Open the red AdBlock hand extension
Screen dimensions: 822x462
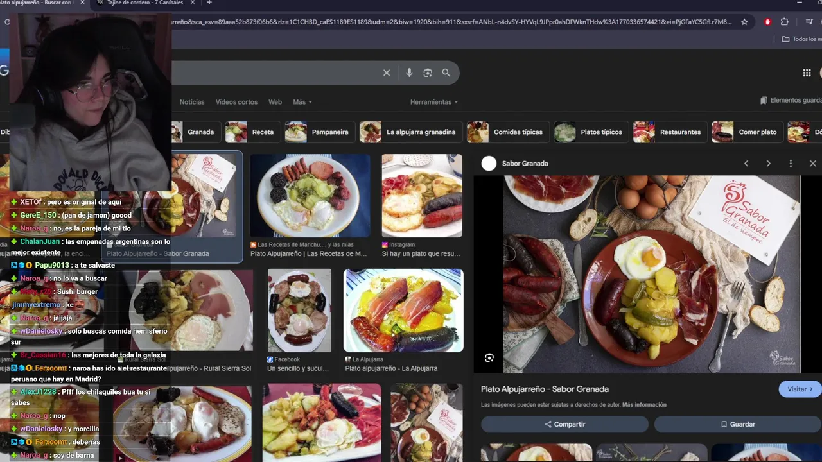tap(767, 22)
